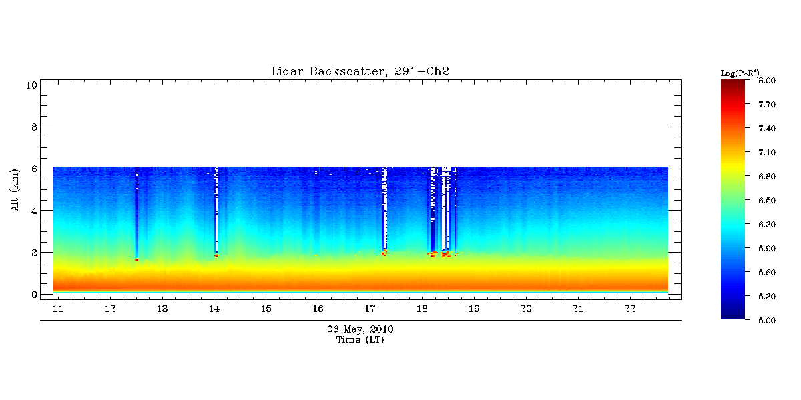Click the colorbar value 5.00
Image resolution: width=801 pixels, height=400 pixels.
[x=767, y=321]
